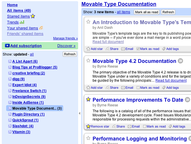Open original via arrow icon next to Performance Improvements To Date
The height and width of the screenshot is (144, 191).
click(187, 100)
